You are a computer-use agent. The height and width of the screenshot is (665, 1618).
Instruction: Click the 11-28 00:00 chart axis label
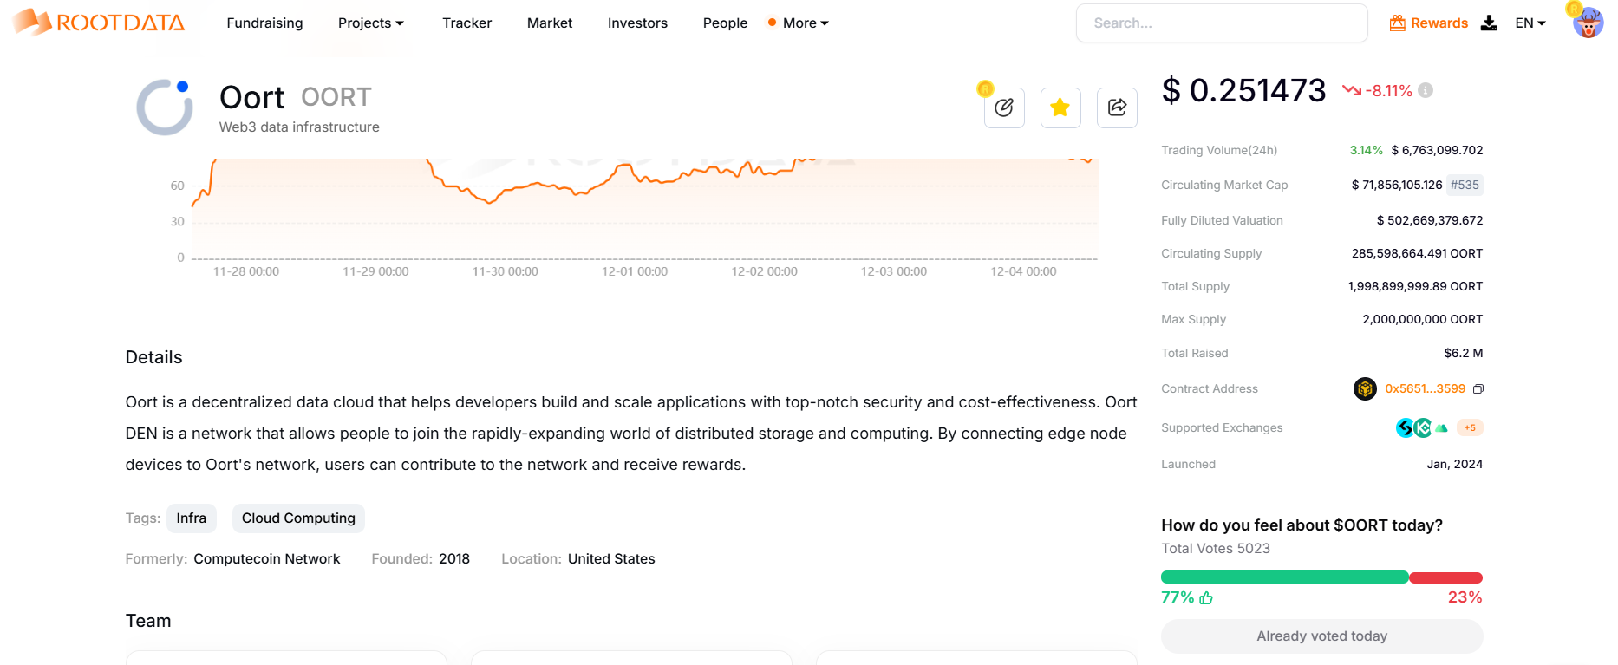(246, 271)
